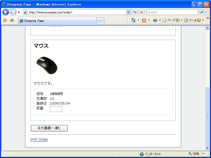Click the Home page icon
Image resolution: width=211 pixels, height=158 pixels.
[133, 20]
